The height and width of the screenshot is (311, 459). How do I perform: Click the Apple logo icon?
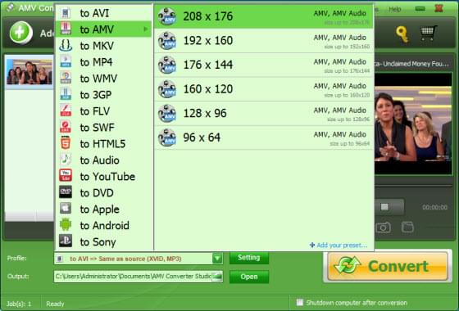[66, 209]
